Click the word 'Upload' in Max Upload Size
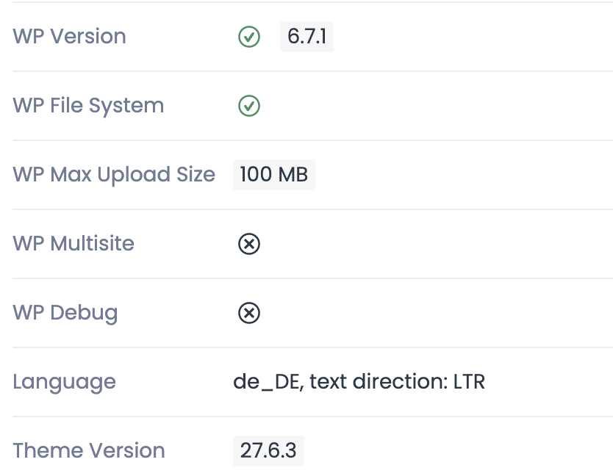Viewport: 613px width, 476px height. [134, 175]
